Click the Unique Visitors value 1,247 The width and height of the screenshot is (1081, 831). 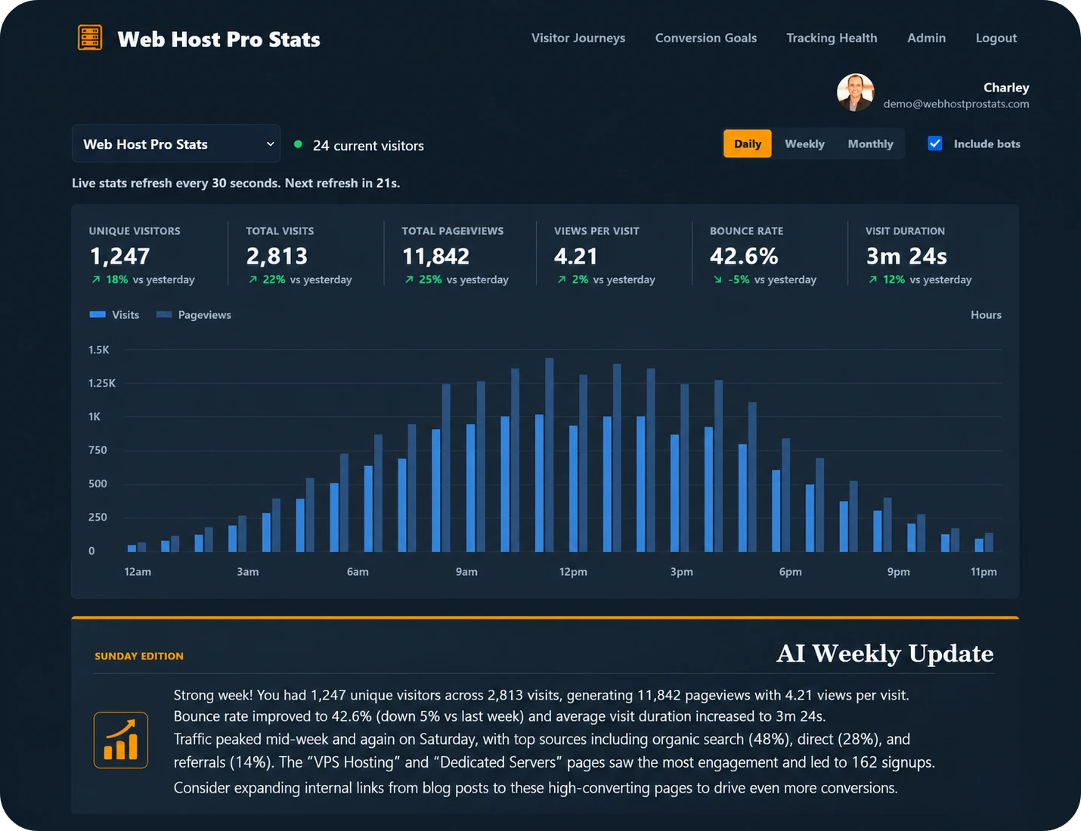tap(119, 257)
